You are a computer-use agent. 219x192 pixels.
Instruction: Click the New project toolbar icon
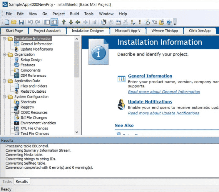7,22
